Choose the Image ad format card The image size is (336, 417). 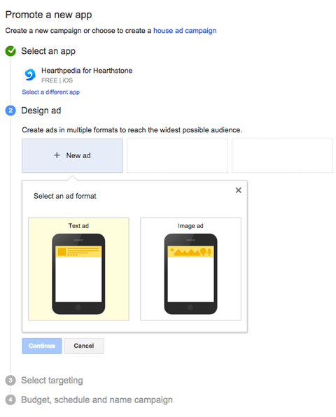tap(190, 269)
